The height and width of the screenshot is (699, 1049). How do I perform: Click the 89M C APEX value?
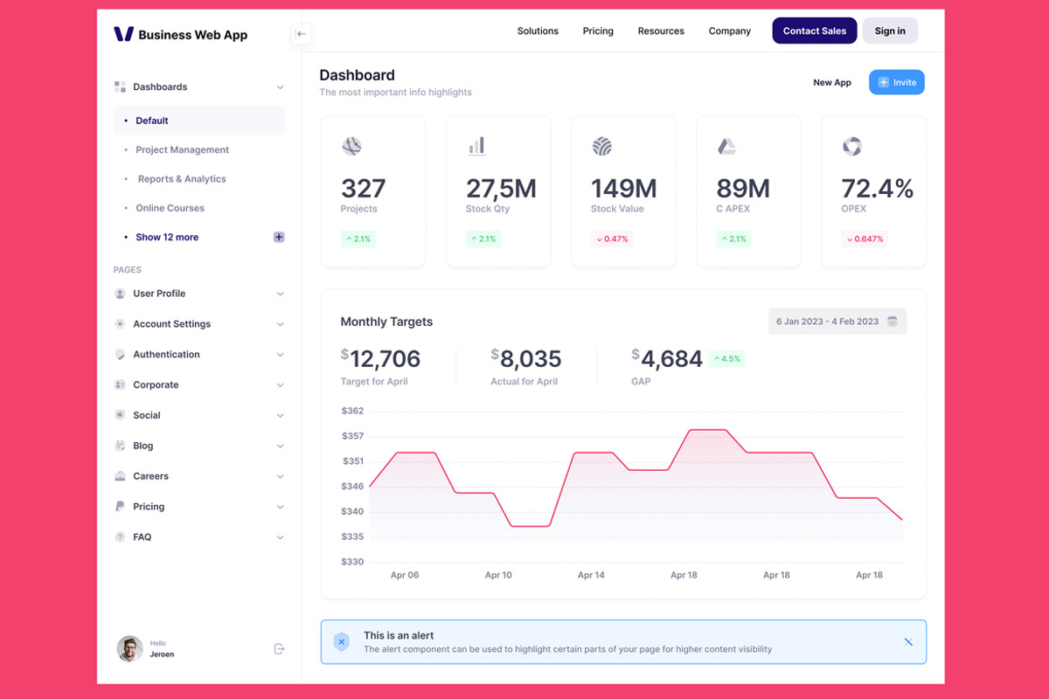point(743,189)
